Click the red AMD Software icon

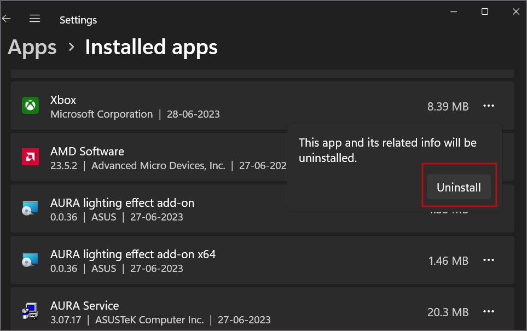(30, 157)
